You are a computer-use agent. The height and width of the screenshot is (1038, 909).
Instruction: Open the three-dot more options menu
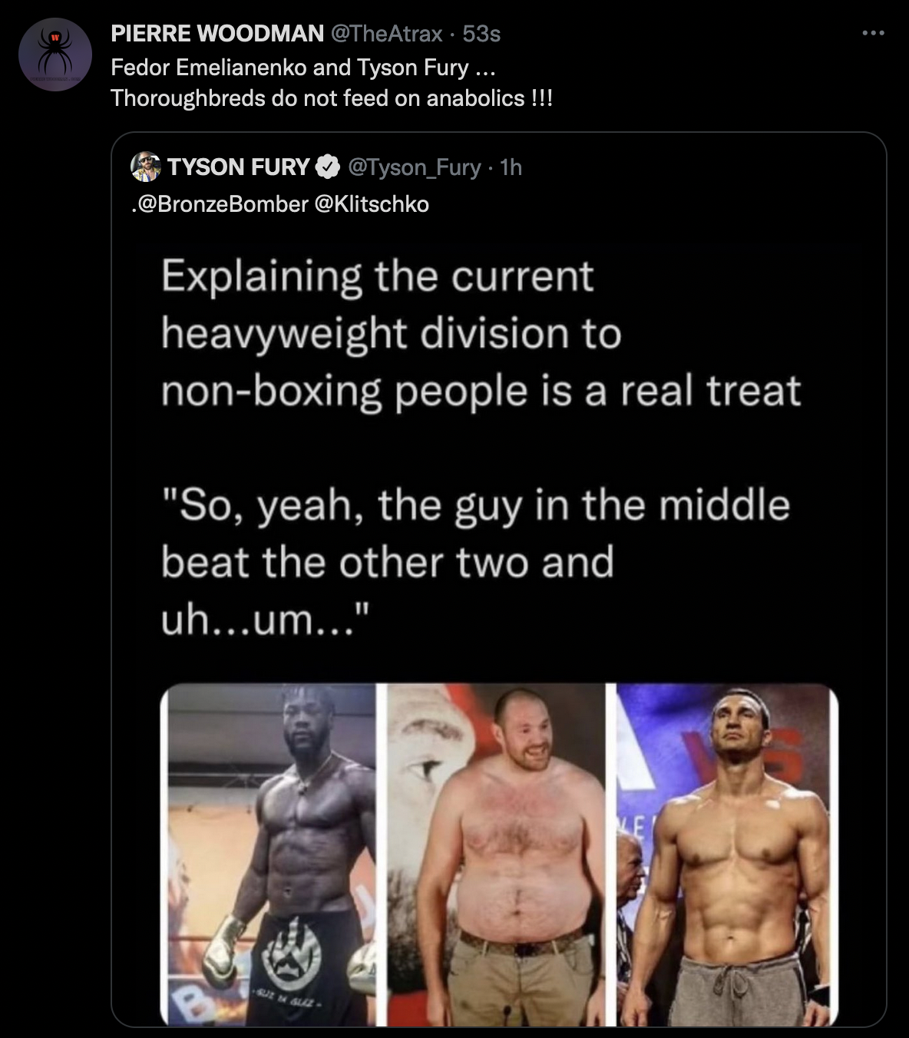pyautogui.click(x=873, y=33)
